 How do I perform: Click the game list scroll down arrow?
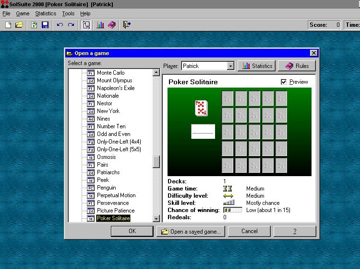click(x=156, y=218)
